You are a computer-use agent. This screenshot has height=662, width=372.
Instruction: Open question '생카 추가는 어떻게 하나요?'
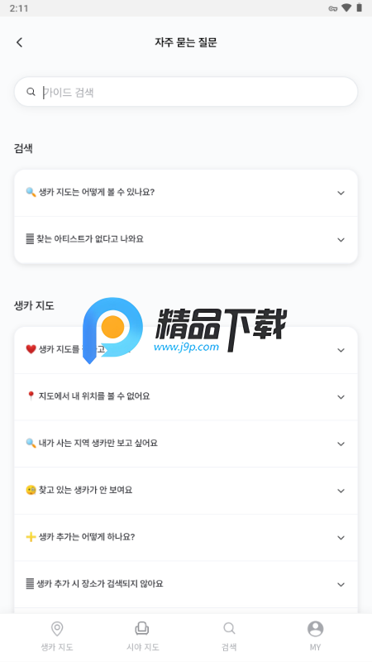(x=186, y=537)
